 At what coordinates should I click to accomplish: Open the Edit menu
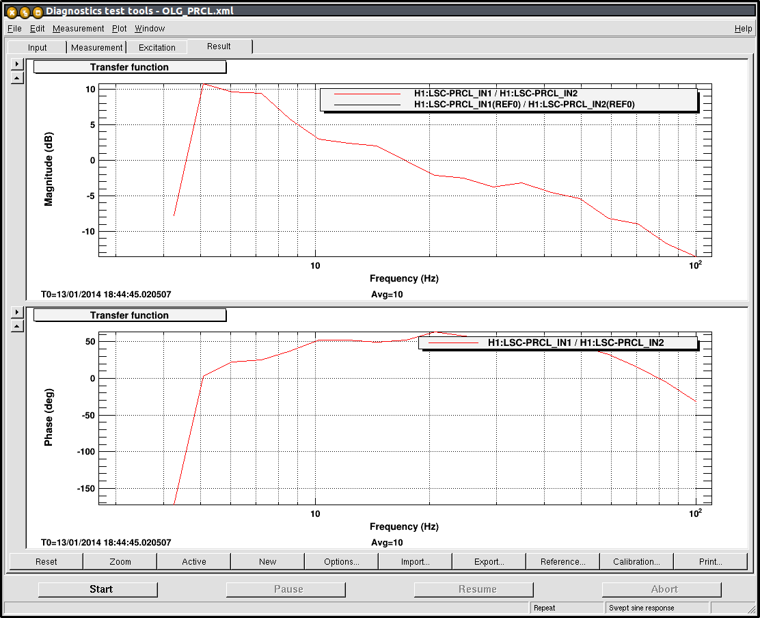[x=38, y=29]
